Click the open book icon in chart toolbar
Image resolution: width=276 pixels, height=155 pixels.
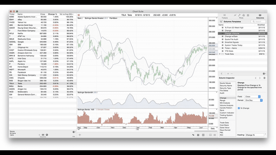pyautogui.click(x=210, y=135)
